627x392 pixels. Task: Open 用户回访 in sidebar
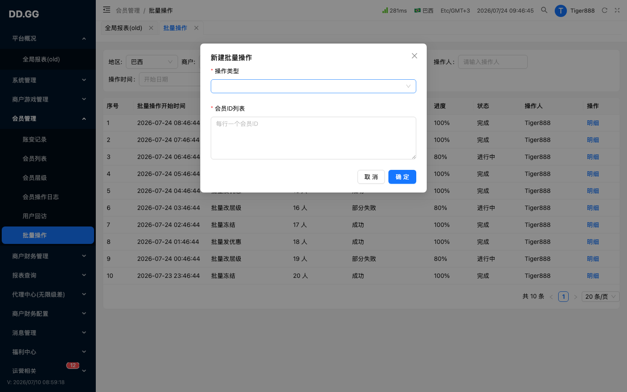pyautogui.click(x=48, y=216)
